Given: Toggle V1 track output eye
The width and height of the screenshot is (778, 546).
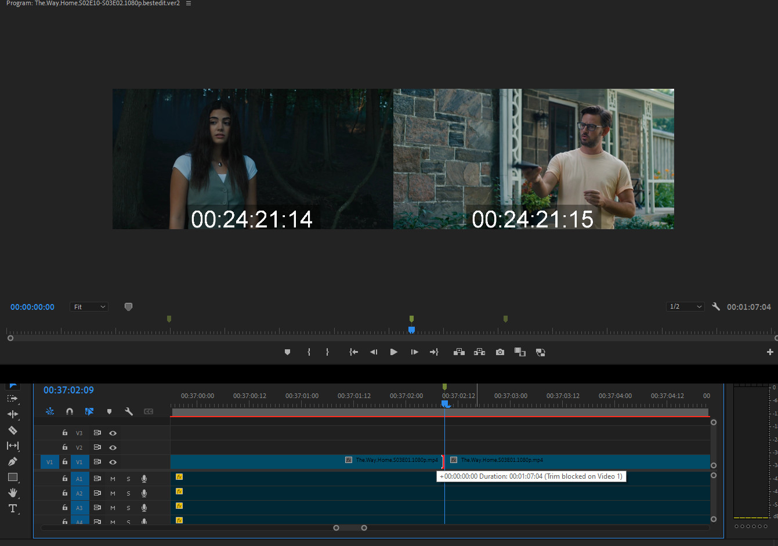Looking at the screenshot, I should click(x=113, y=462).
